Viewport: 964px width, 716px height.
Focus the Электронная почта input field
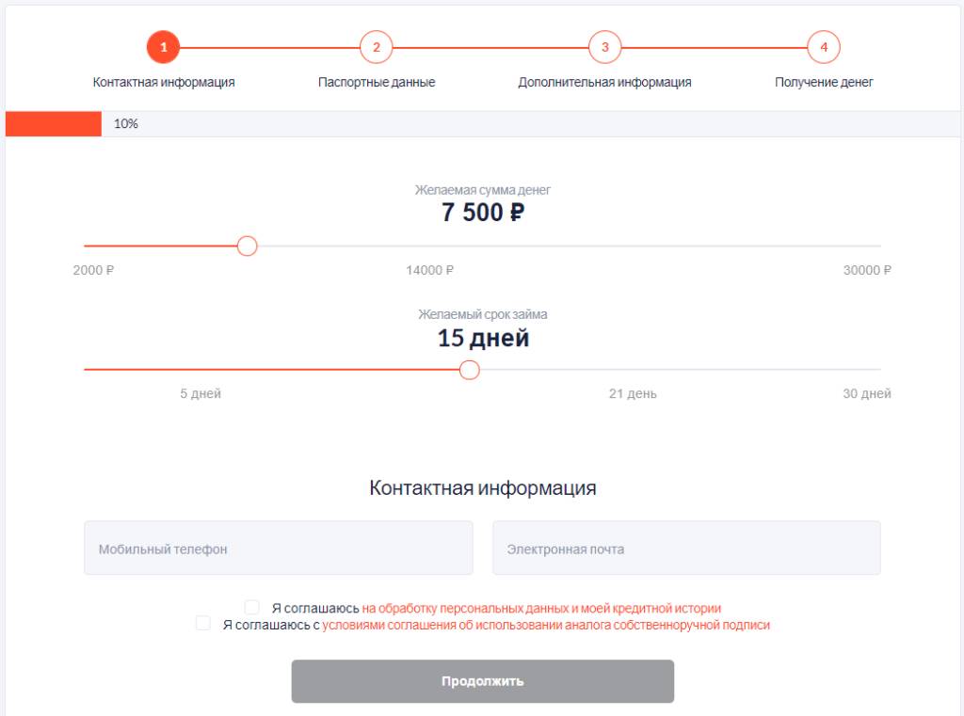pyautogui.click(x=686, y=549)
